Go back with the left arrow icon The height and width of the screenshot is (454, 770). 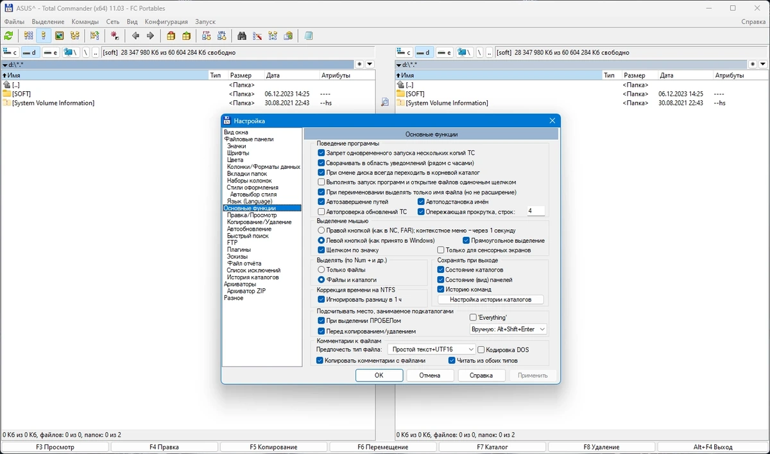pos(135,36)
